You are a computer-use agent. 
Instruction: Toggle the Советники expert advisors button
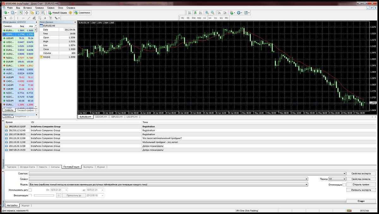(82, 13)
